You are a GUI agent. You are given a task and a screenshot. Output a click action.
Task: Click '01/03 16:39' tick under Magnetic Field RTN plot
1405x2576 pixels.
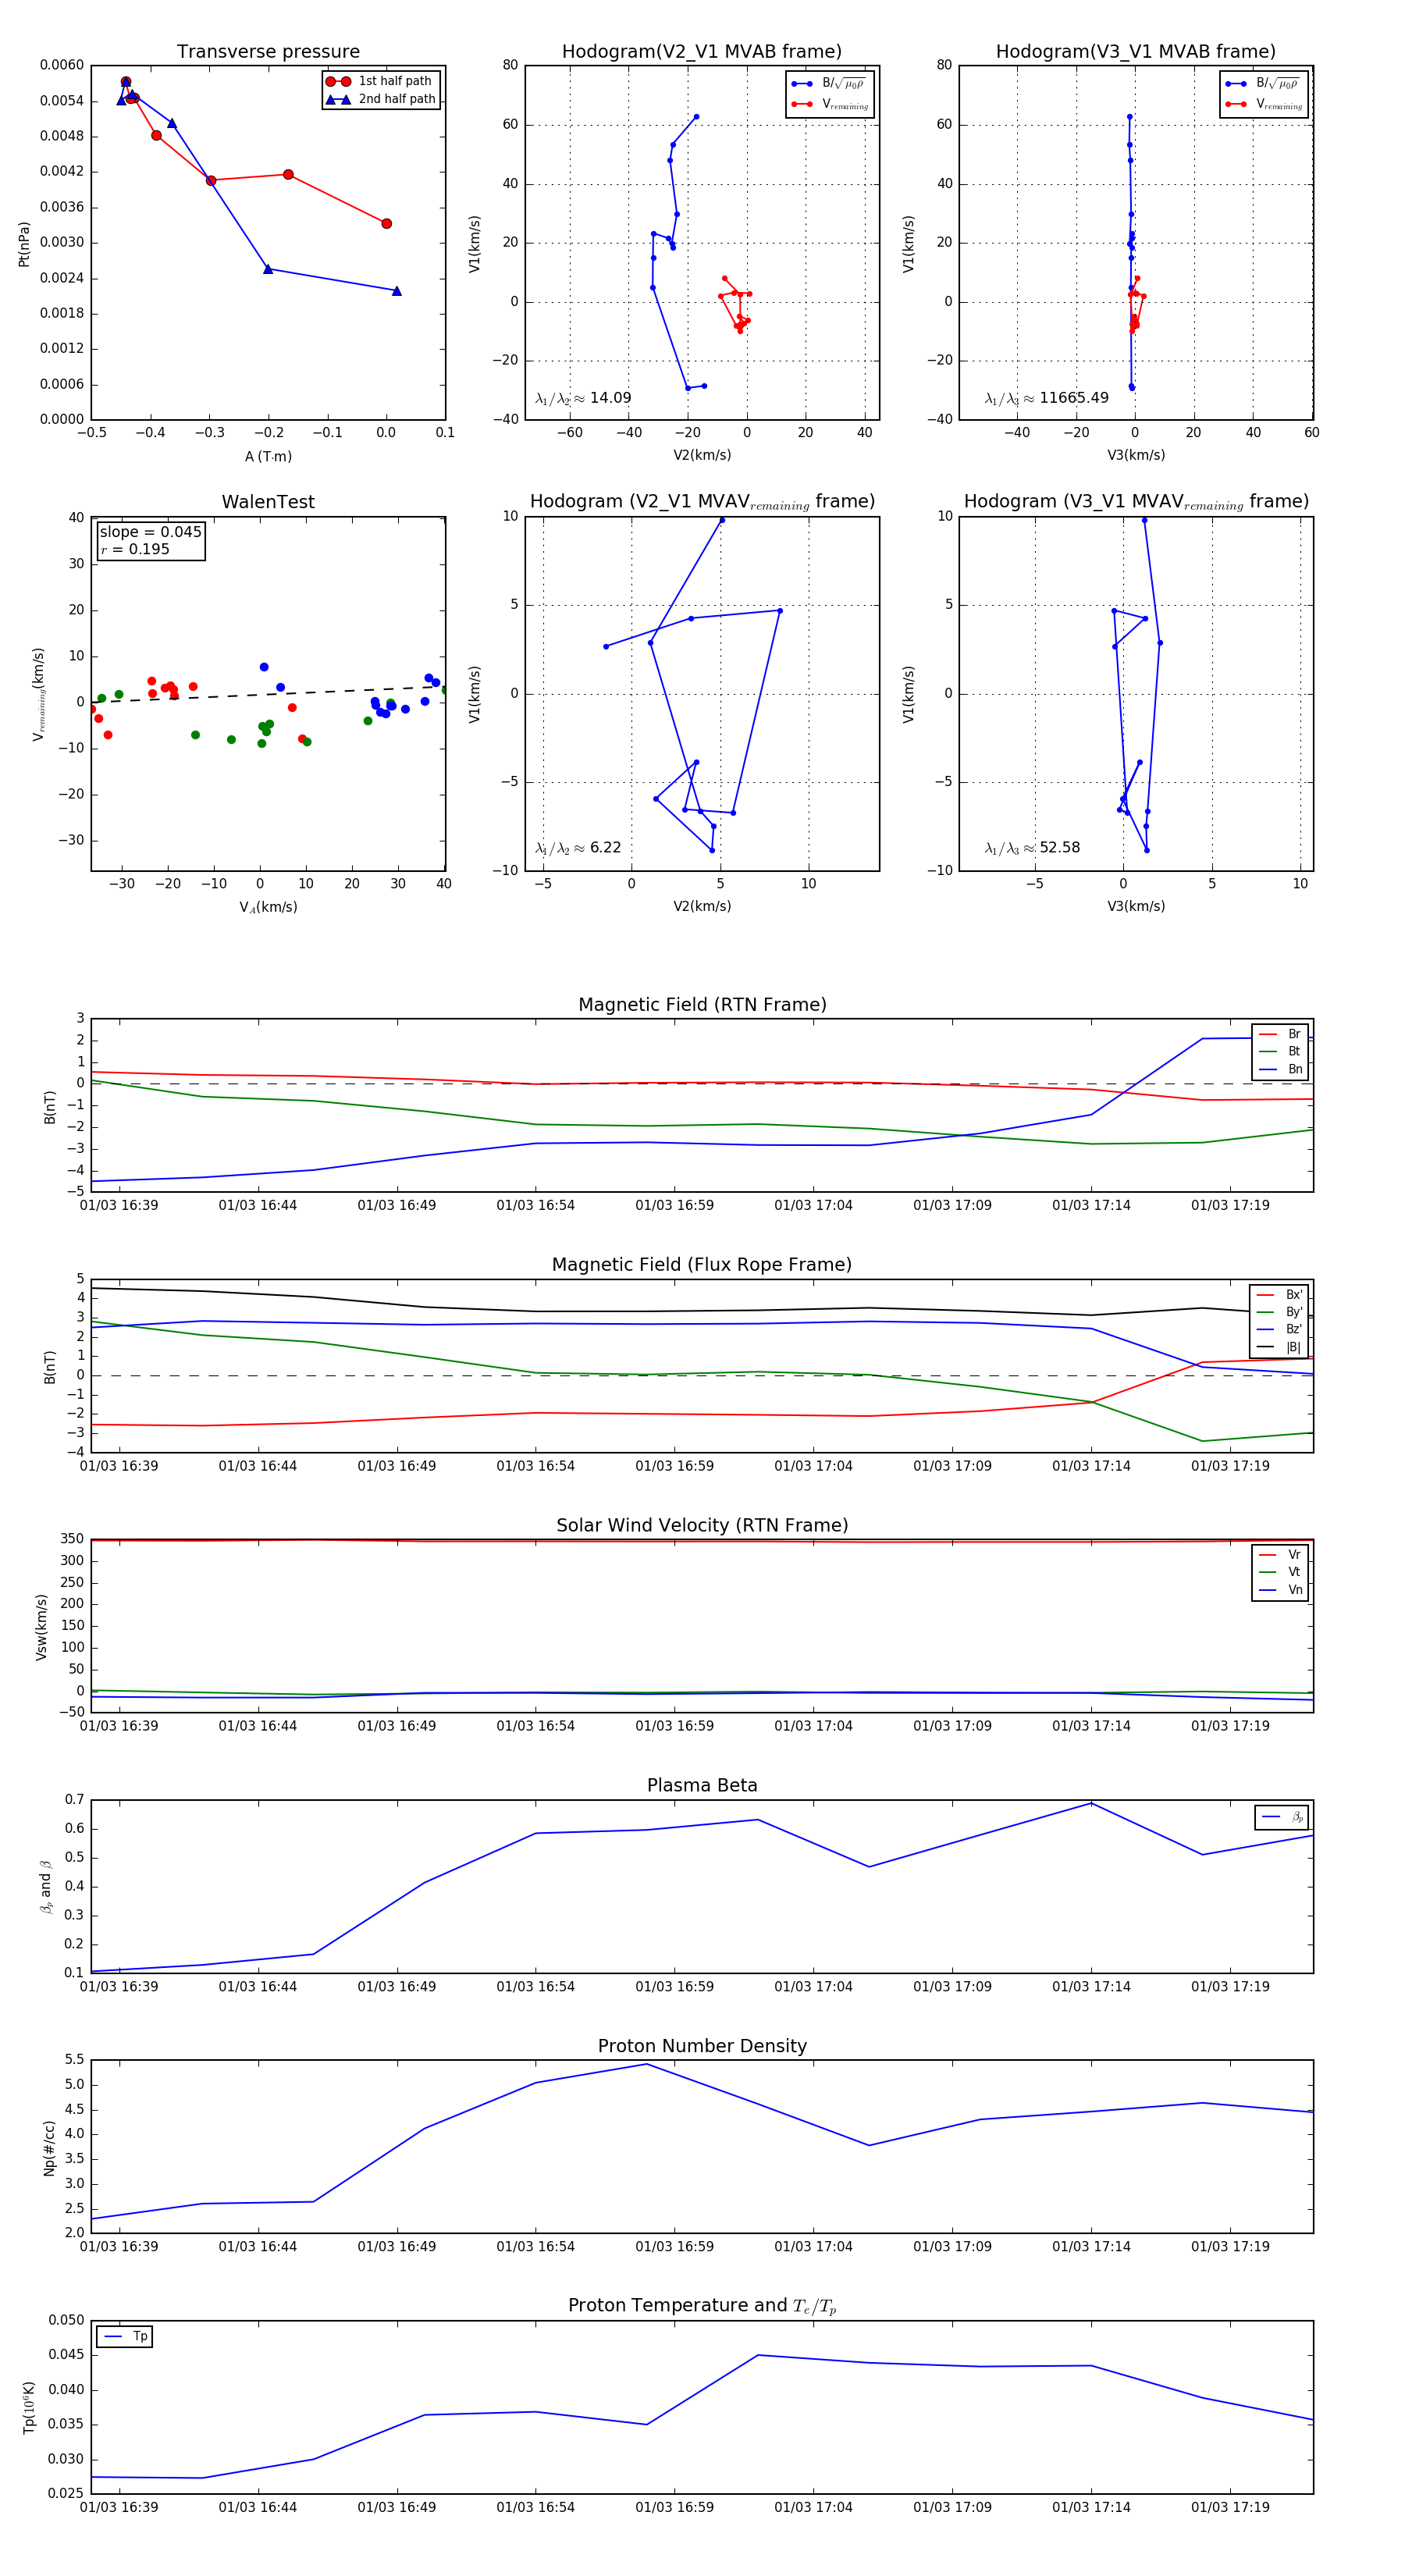[119, 1206]
